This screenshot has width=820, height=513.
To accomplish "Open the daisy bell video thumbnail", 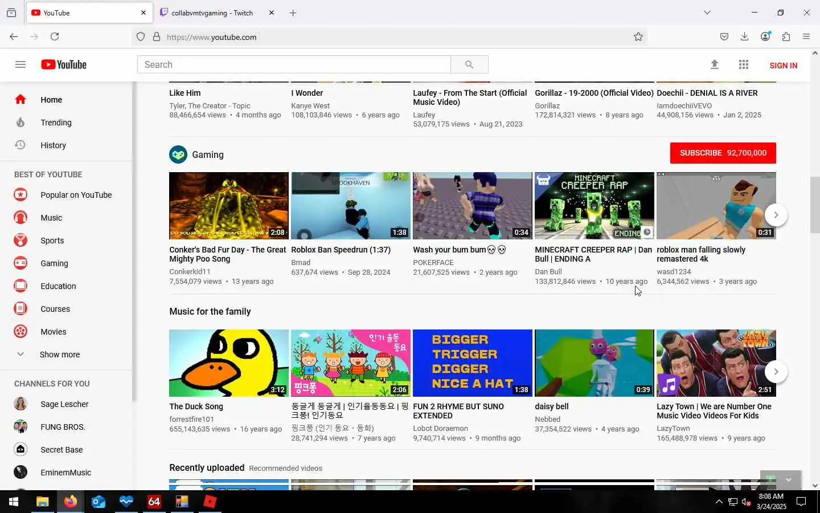I will pyautogui.click(x=594, y=363).
